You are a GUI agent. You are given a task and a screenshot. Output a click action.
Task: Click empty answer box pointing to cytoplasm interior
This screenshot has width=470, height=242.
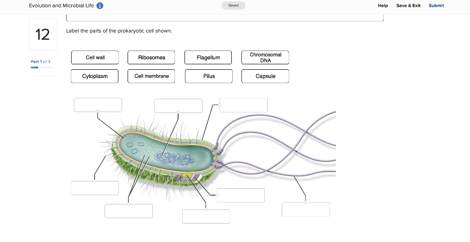point(98,105)
